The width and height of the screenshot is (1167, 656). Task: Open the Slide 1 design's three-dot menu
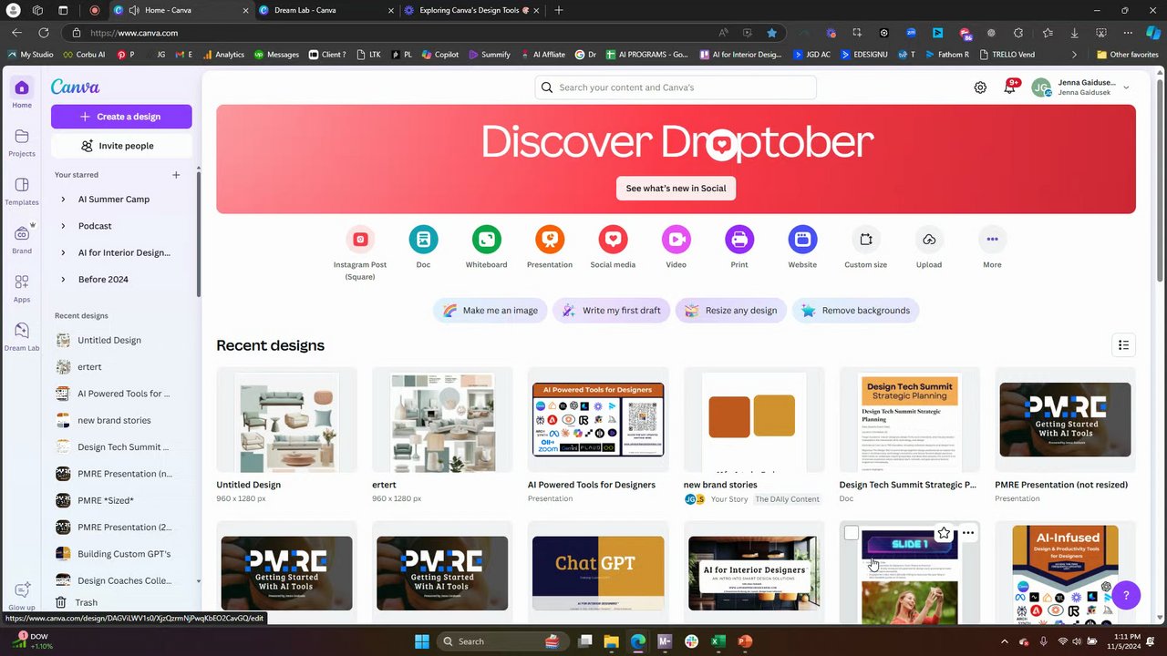(x=968, y=533)
